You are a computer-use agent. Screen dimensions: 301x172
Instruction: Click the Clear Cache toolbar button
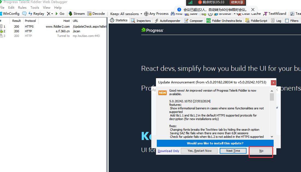tap(249, 14)
